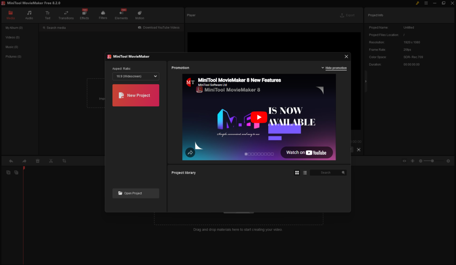456x265 pixels.
Task: Open MiniTool MovieMaker 8 New Features title
Action: click(x=239, y=80)
